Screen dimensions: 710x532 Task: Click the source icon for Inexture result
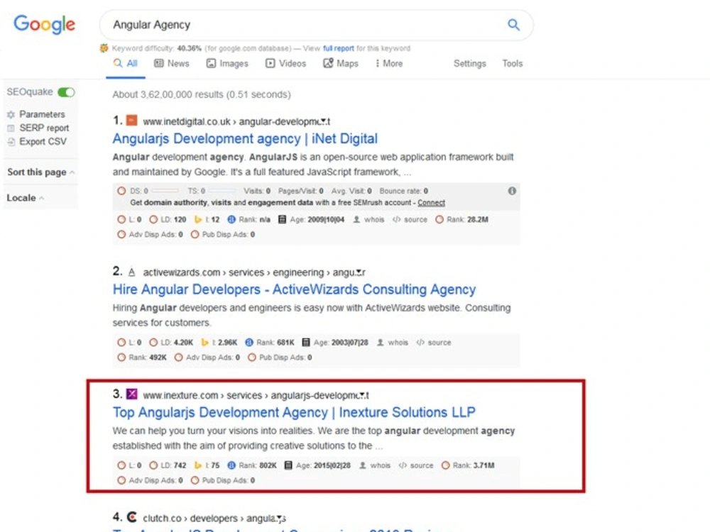click(403, 465)
